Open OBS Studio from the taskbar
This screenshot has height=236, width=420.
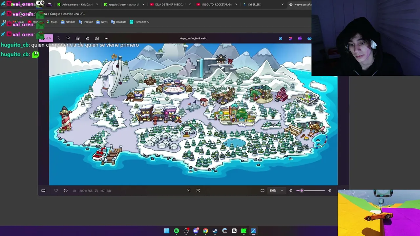pyautogui.click(x=186, y=231)
